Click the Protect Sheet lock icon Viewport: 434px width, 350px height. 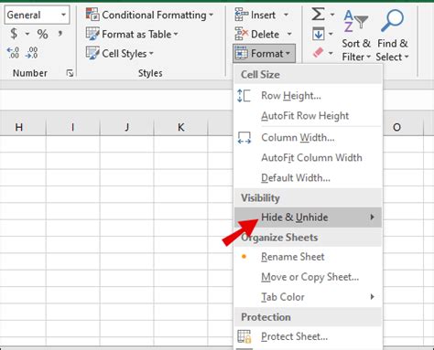point(244,336)
